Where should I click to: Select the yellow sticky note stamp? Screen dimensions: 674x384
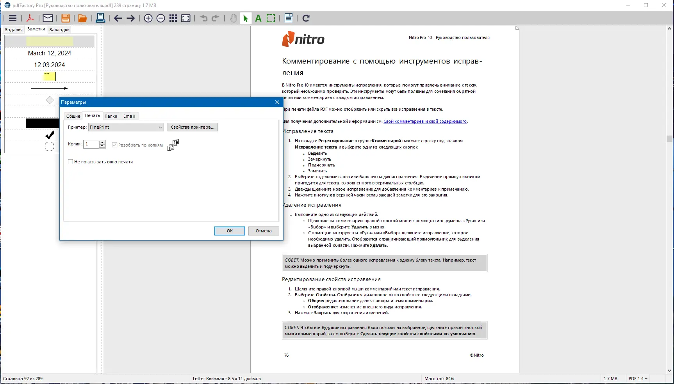50,76
